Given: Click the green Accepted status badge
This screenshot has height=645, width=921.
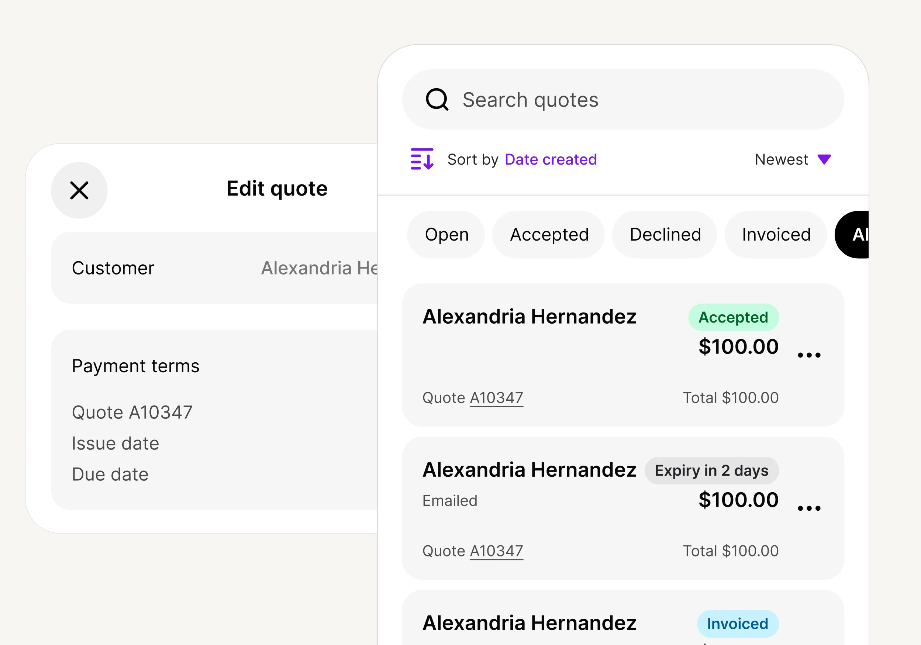Looking at the screenshot, I should tap(733, 317).
